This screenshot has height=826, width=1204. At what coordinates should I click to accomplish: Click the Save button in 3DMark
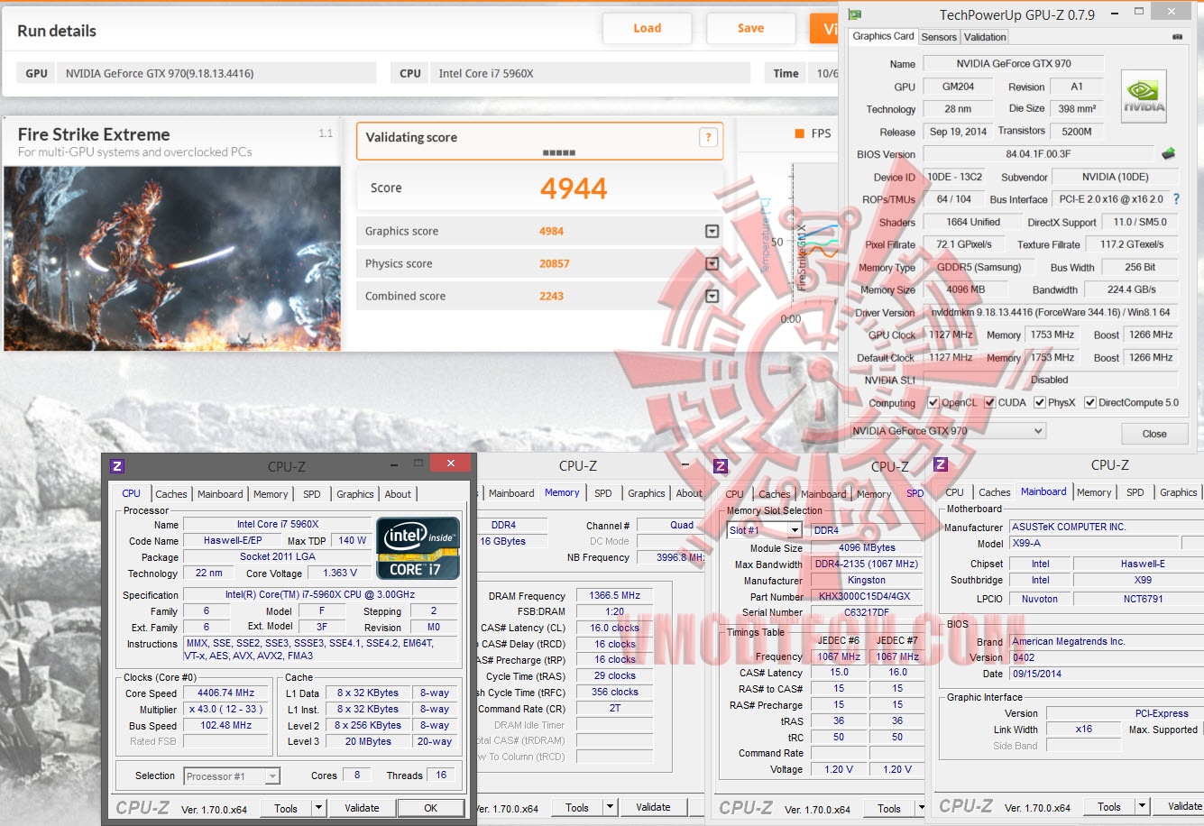point(750,28)
